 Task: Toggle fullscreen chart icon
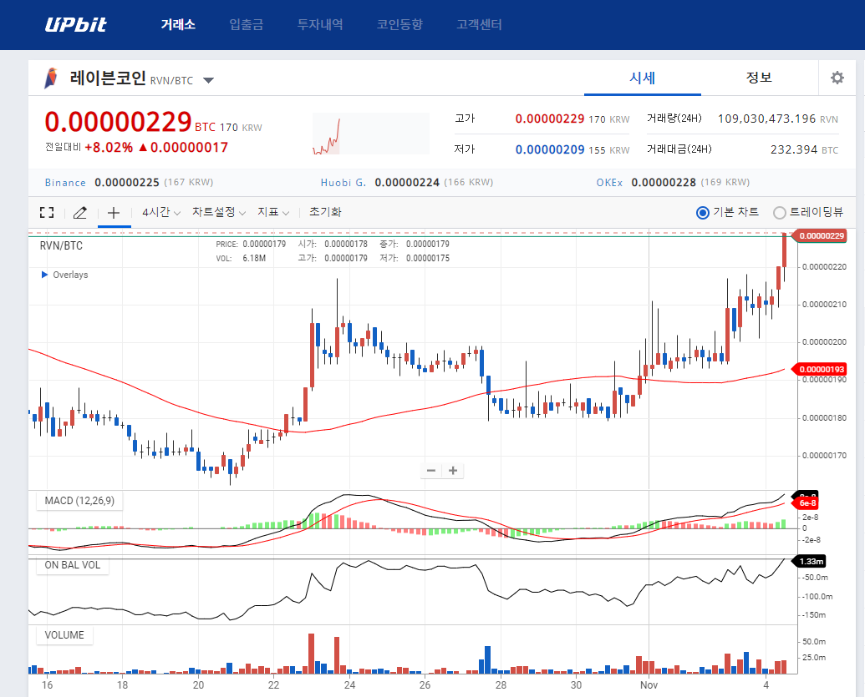[47, 212]
